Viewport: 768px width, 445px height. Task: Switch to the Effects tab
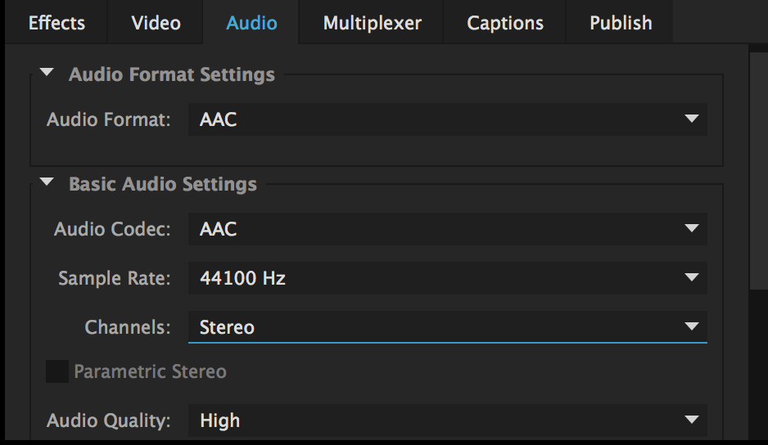click(x=56, y=23)
